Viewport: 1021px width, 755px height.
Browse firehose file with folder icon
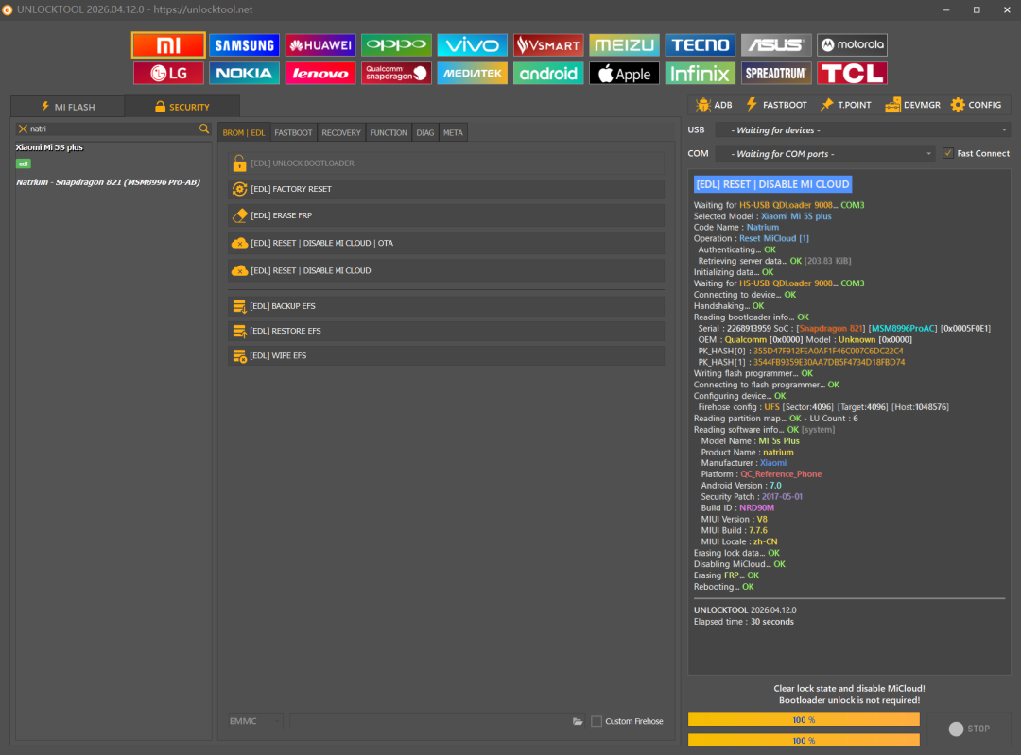pos(578,721)
